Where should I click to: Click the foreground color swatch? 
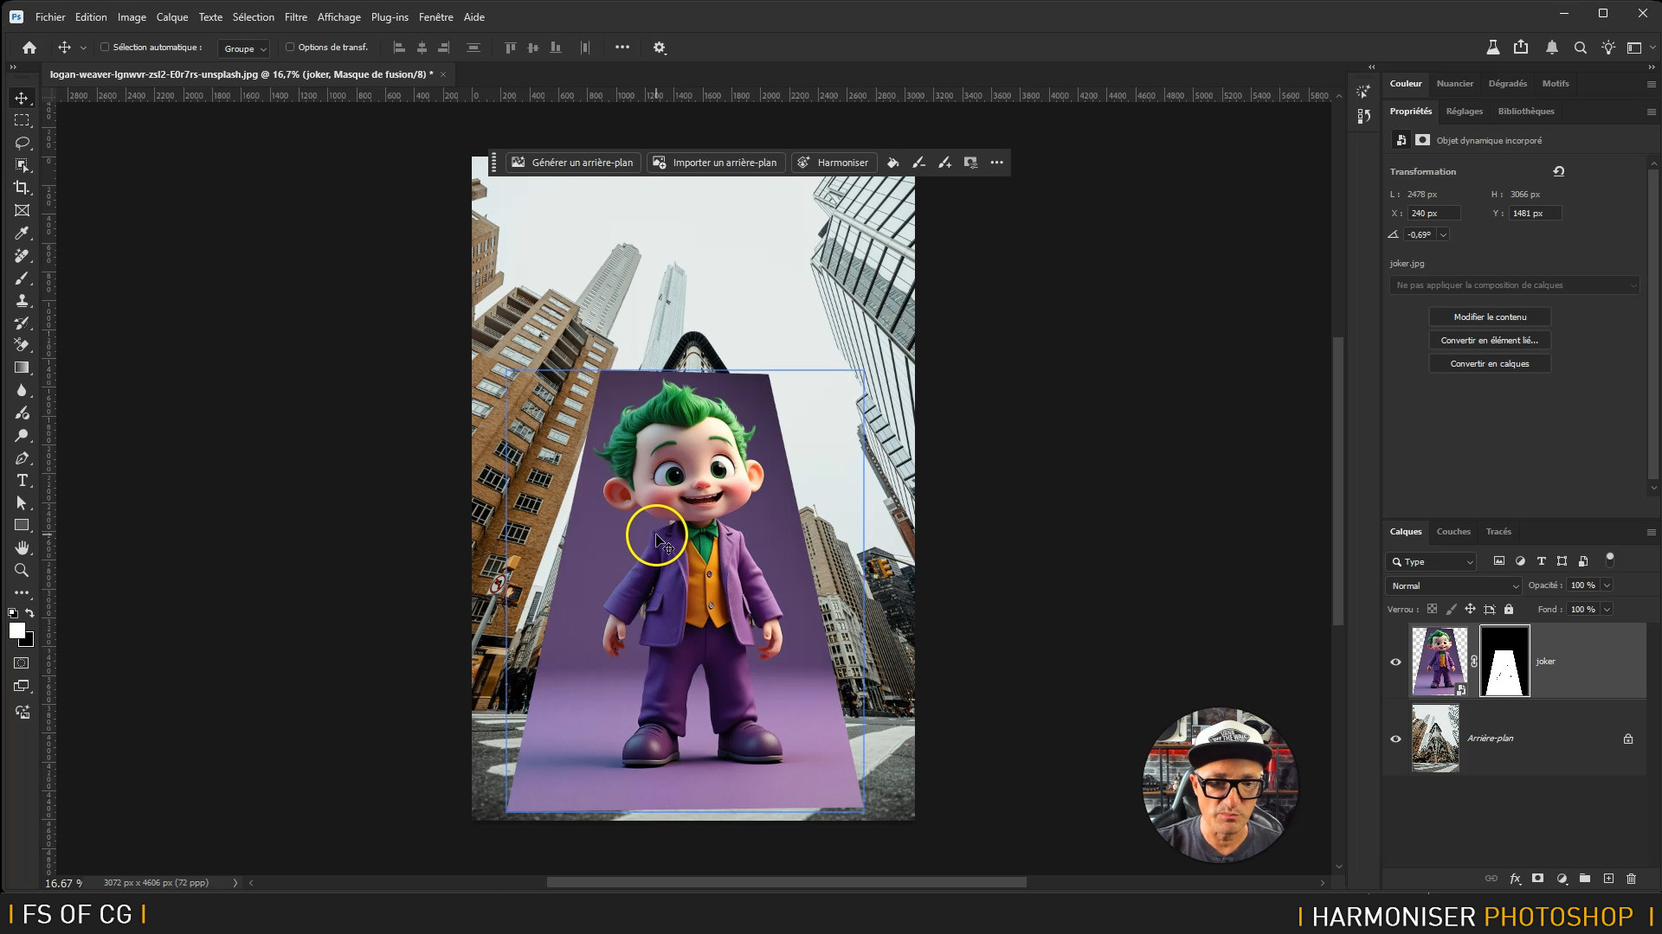(x=16, y=631)
